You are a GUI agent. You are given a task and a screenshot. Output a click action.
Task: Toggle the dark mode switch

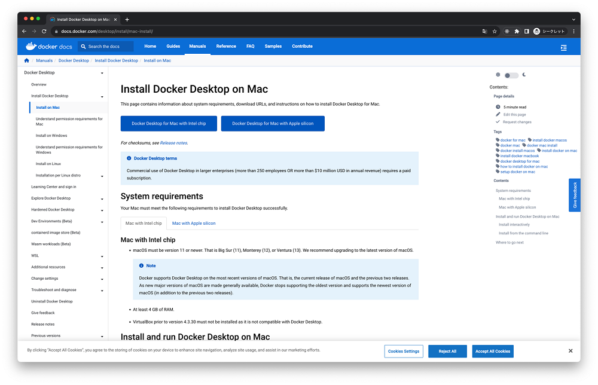pos(511,75)
